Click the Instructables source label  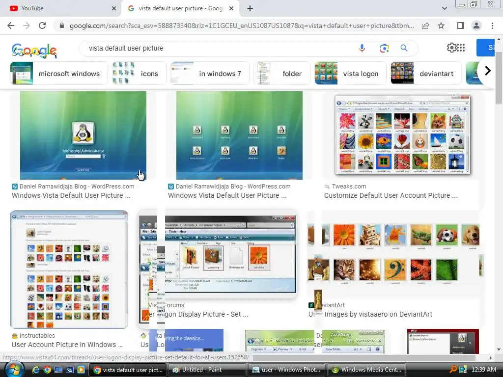tap(37, 336)
